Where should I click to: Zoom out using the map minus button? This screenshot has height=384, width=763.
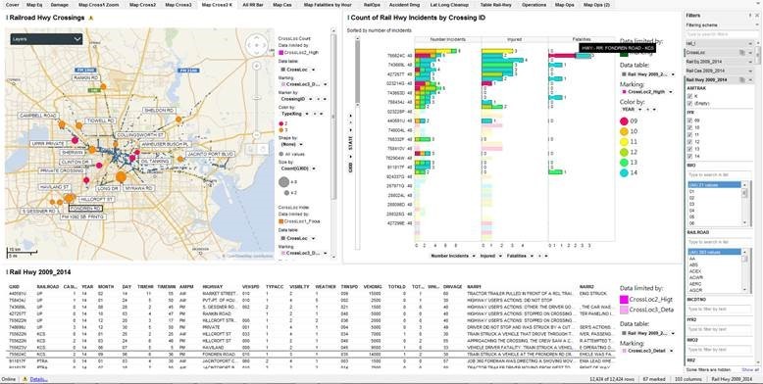tap(257, 134)
